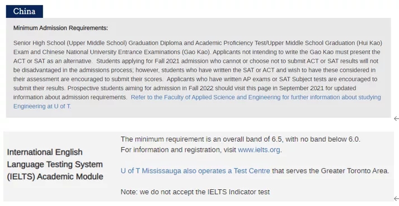Visit the www.ielts.org link
This screenshot has width=399, height=206.
[x=259, y=149]
